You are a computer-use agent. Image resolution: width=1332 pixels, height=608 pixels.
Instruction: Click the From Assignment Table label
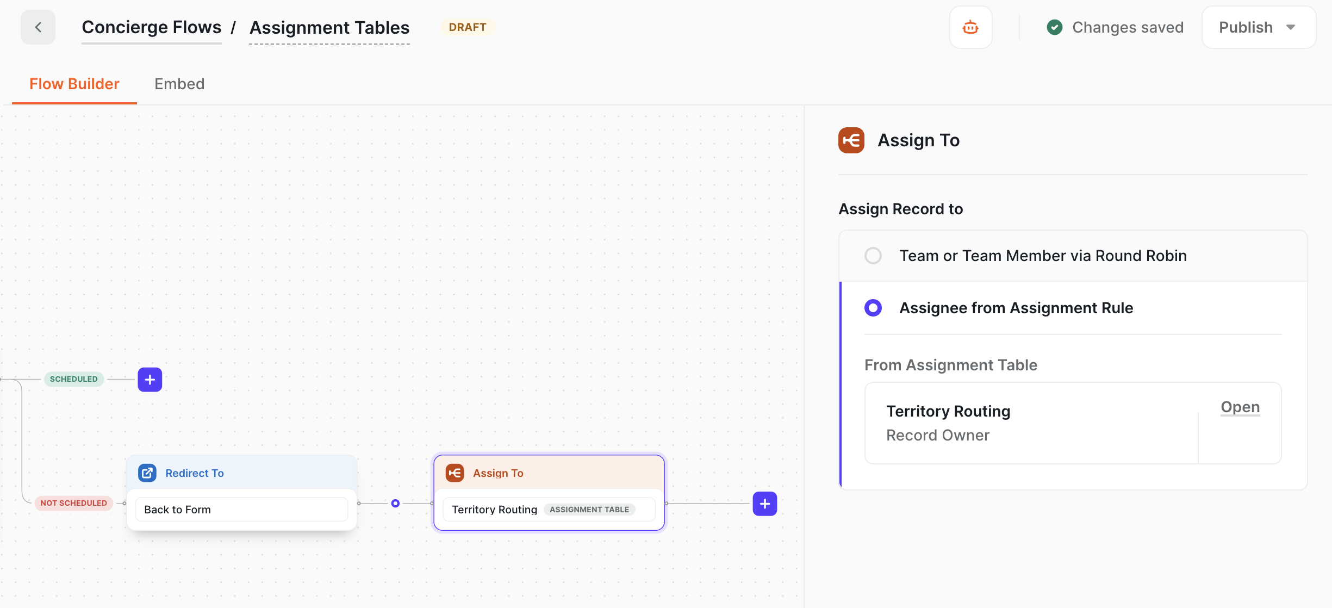951,365
